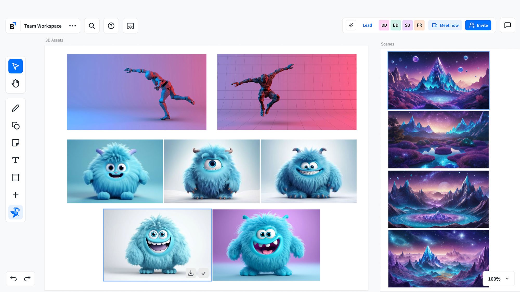
Task: Open the 100% zoom dropdown
Action: click(x=498, y=279)
